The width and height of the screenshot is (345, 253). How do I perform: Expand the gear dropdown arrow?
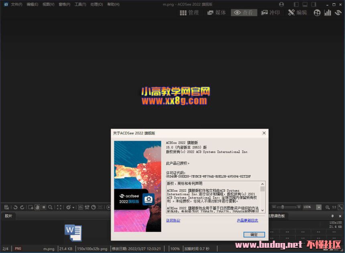coord(73,207)
